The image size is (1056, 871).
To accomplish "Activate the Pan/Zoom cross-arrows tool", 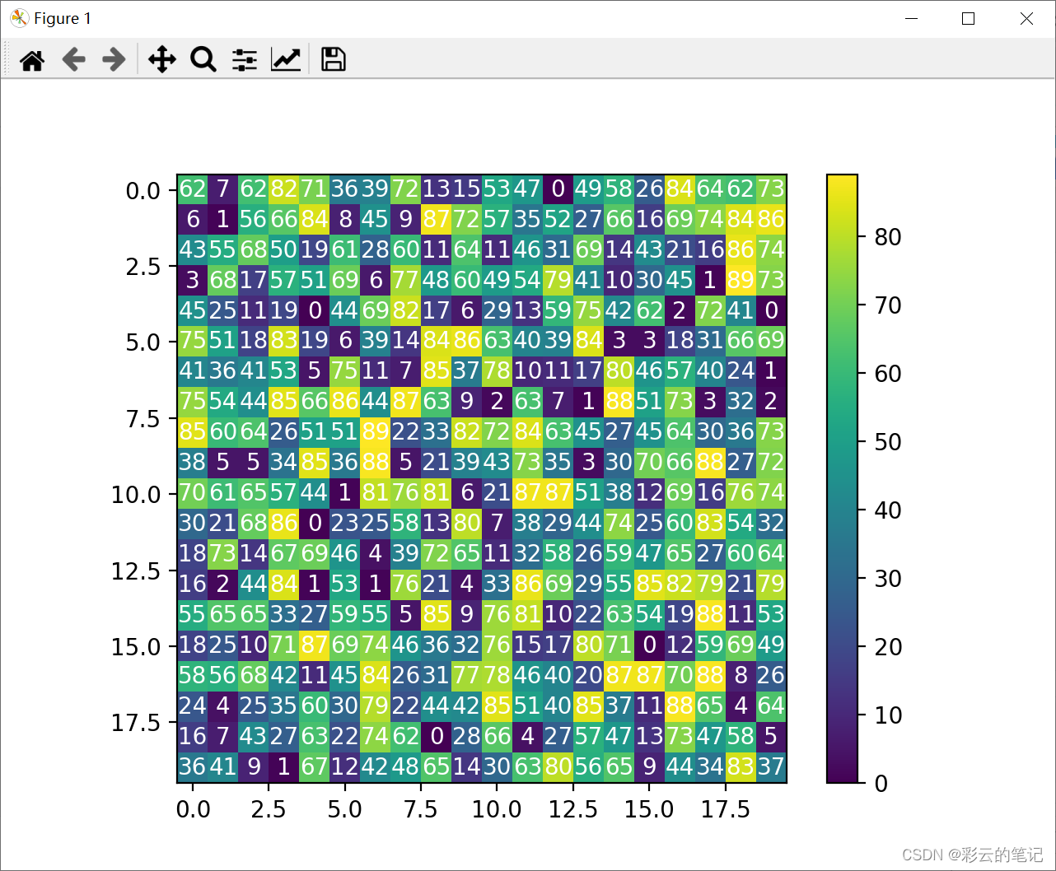I will click(161, 59).
